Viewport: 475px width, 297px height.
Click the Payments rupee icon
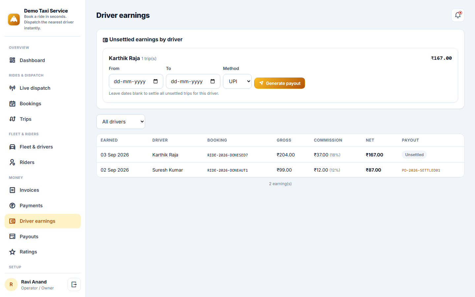coord(12,205)
